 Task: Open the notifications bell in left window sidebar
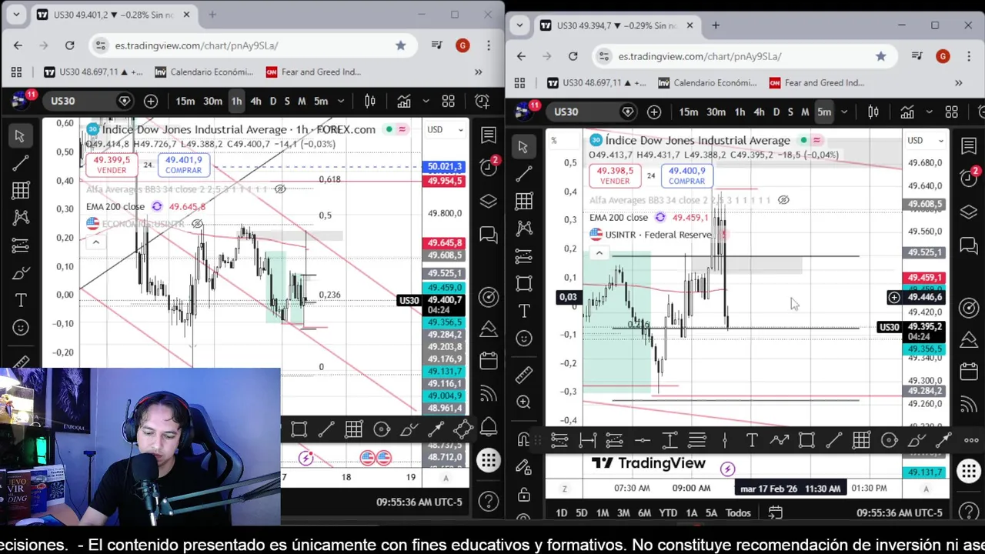click(488, 427)
